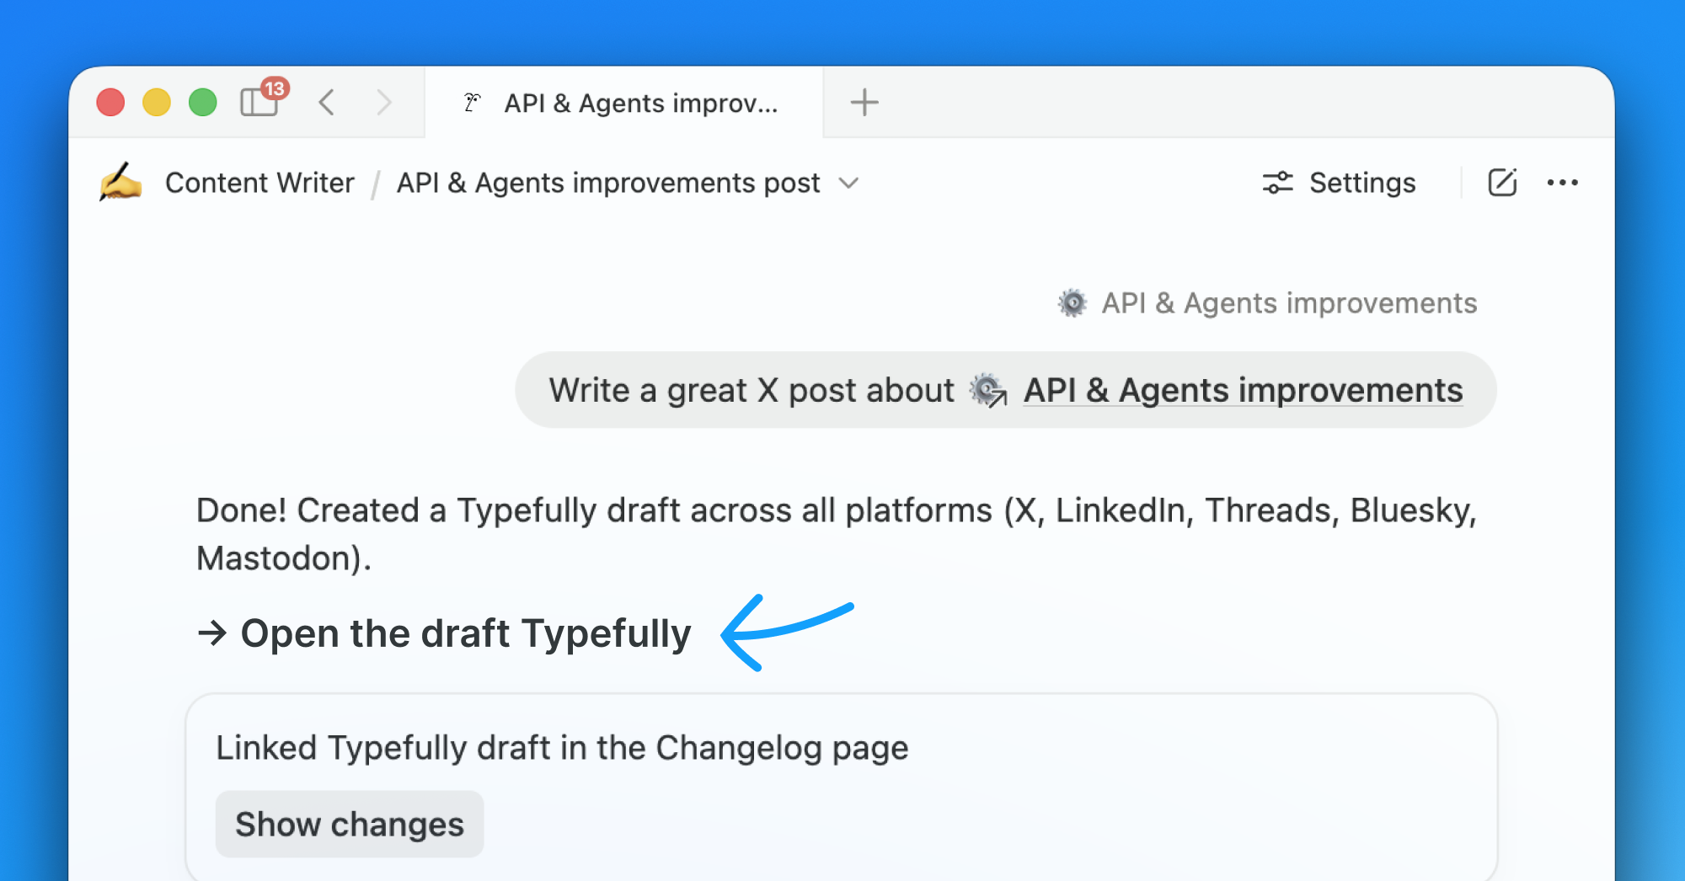Click the Write a great X post message bubble
Image resolution: width=1685 pixels, height=881 pixels.
(x=1006, y=390)
